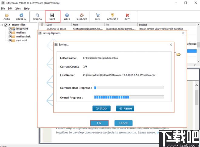Click the BUY cart icon
200x147 pixels.
98,17
